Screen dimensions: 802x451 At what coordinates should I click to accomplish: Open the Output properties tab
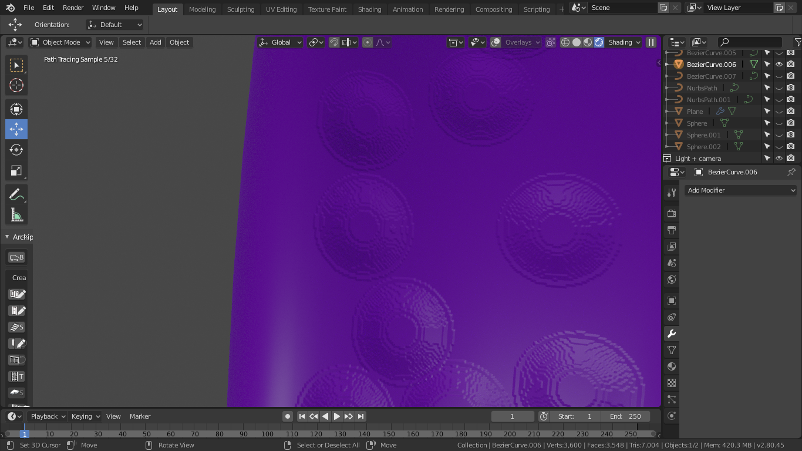(x=672, y=230)
